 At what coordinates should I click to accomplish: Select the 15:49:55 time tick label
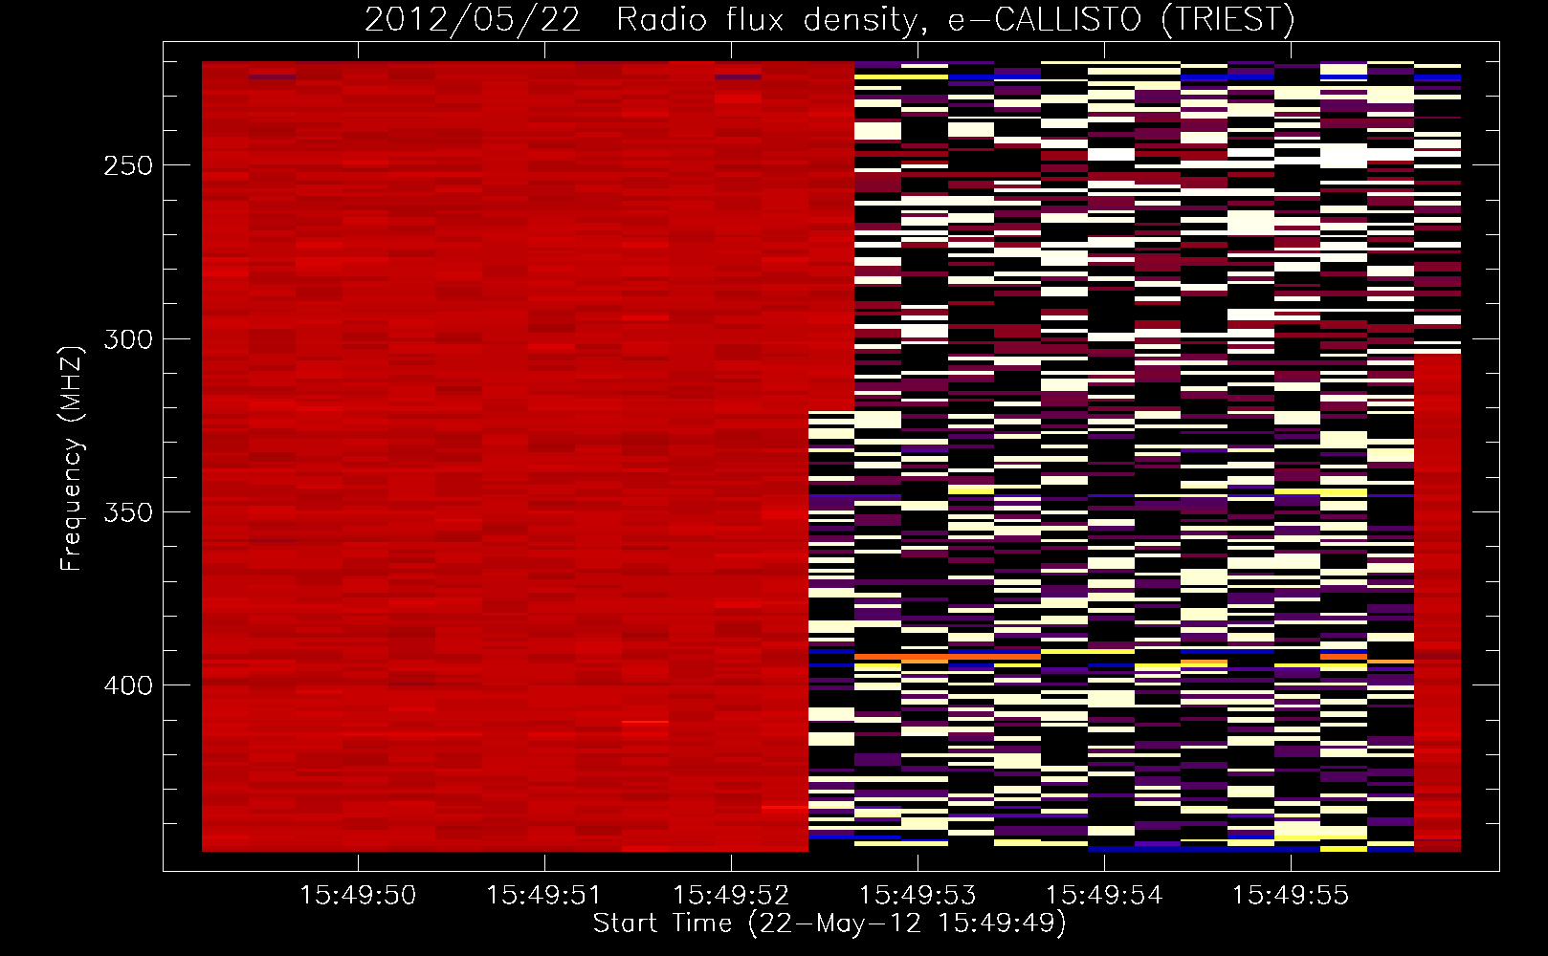pyautogui.click(x=1291, y=895)
